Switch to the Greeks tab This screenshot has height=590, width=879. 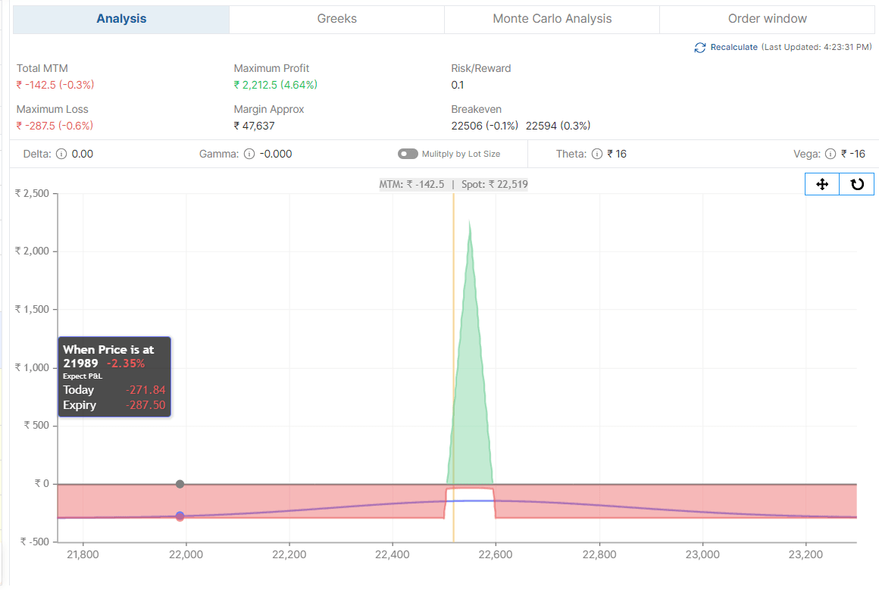pos(336,19)
